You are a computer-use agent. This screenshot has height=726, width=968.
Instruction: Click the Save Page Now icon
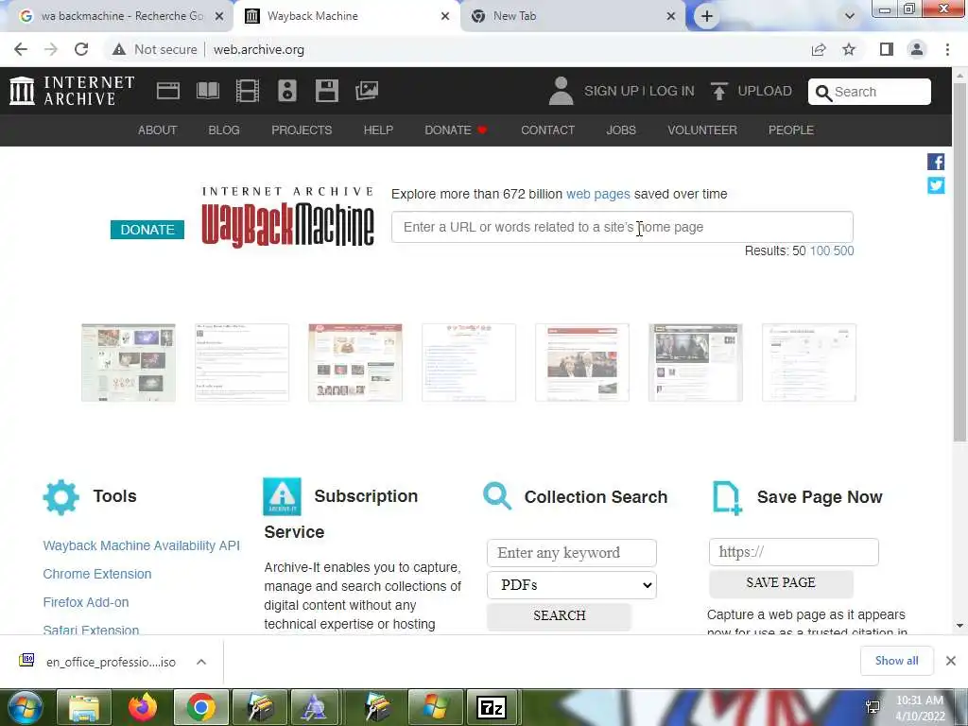(x=727, y=497)
